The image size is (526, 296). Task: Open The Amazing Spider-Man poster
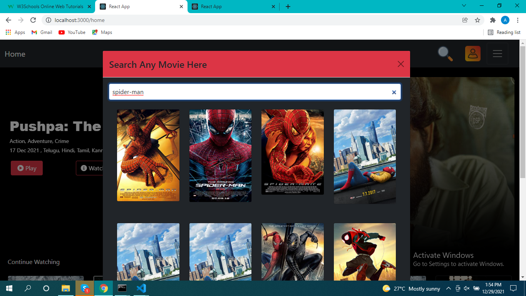[x=220, y=156]
